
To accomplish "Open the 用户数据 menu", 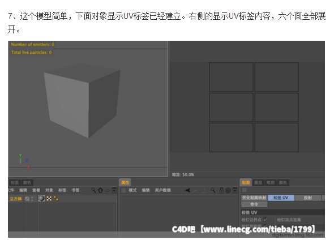I will [x=162, y=190].
